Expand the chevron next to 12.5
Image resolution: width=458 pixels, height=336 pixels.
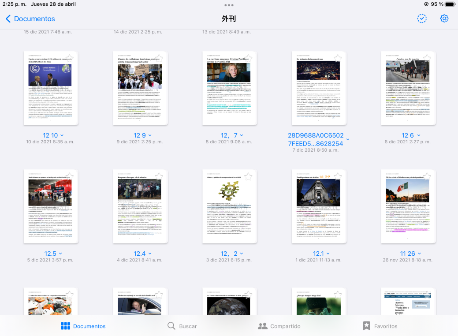(x=60, y=254)
